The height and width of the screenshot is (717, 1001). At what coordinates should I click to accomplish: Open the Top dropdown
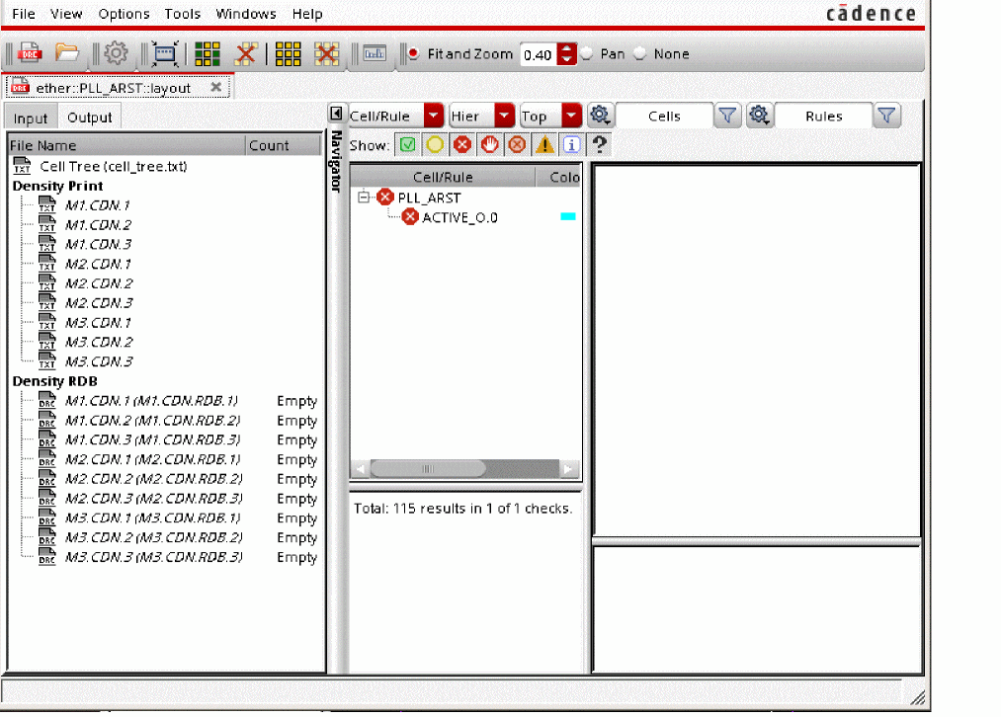tap(572, 117)
